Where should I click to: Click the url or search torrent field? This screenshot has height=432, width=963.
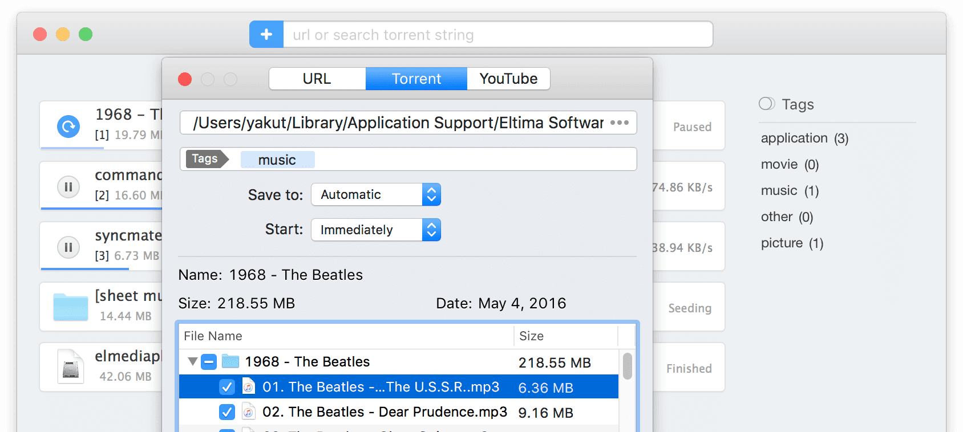pos(496,35)
